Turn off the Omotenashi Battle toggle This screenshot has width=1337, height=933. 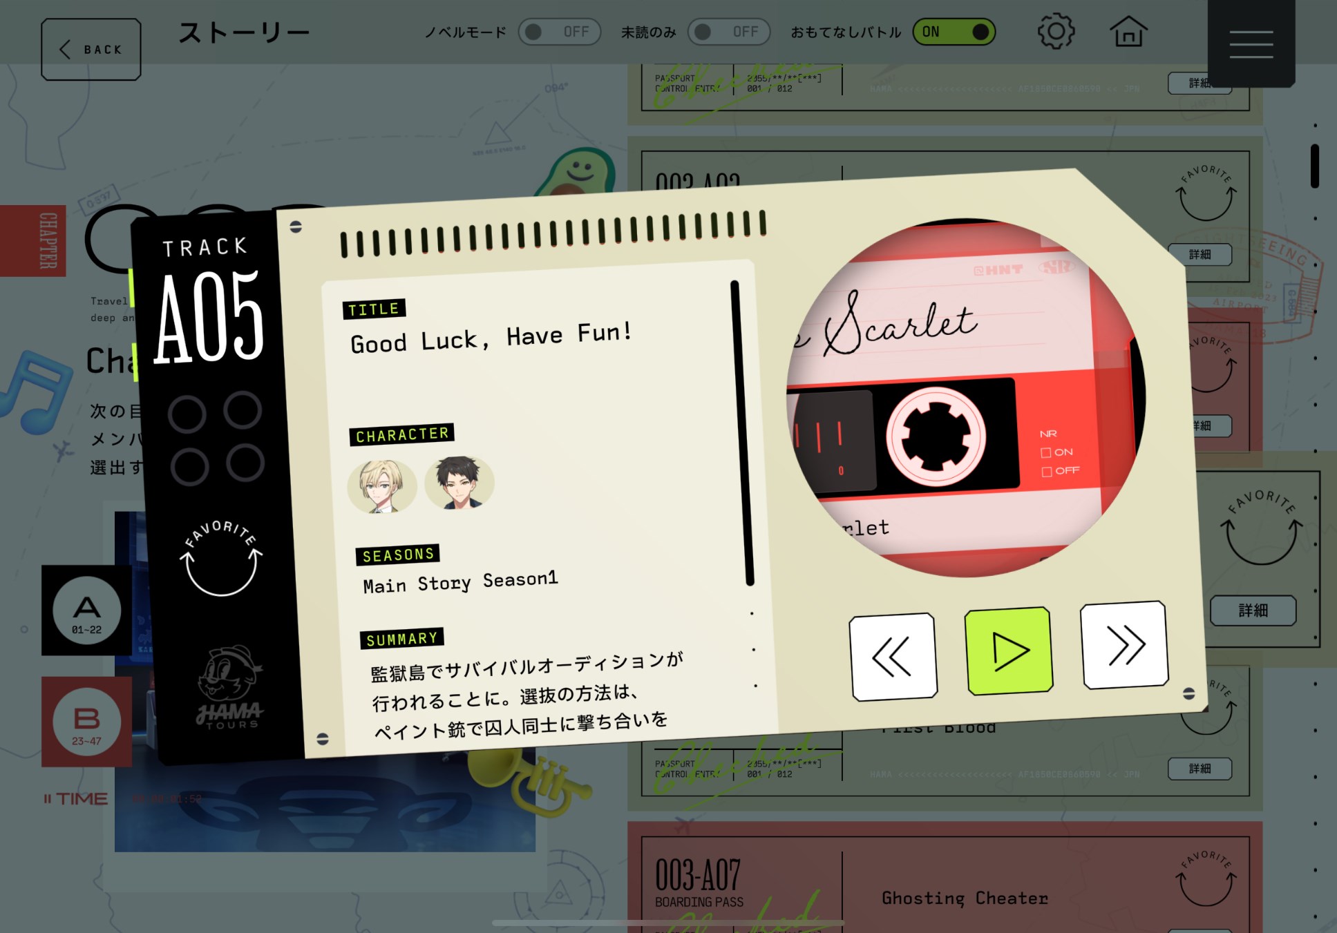(x=954, y=32)
